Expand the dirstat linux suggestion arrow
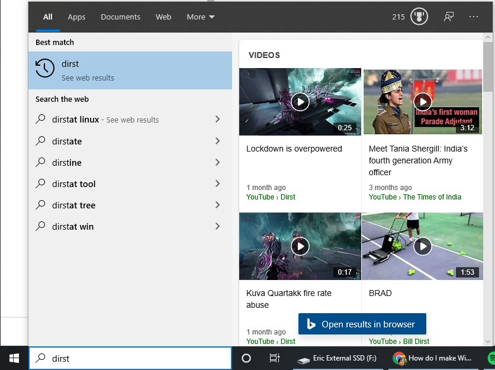 [x=217, y=119]
